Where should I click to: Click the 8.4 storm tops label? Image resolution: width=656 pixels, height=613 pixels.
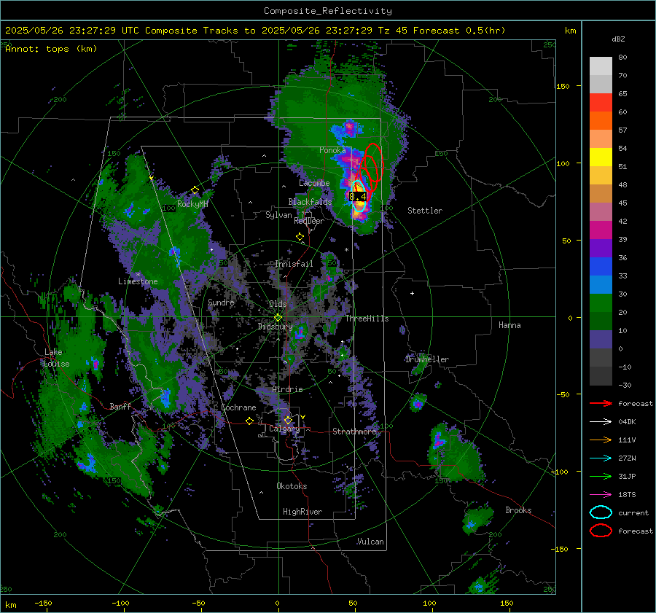(x=358, y=196)
